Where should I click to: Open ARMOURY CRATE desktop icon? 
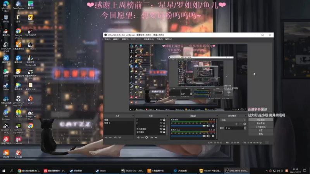coord(6,47)
